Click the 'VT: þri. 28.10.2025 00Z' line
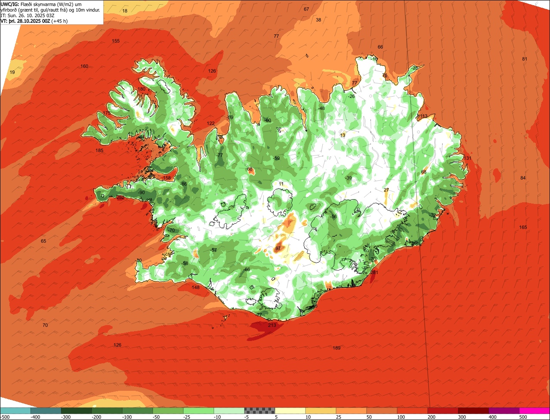550x420 pixels. tap(25, 21)
